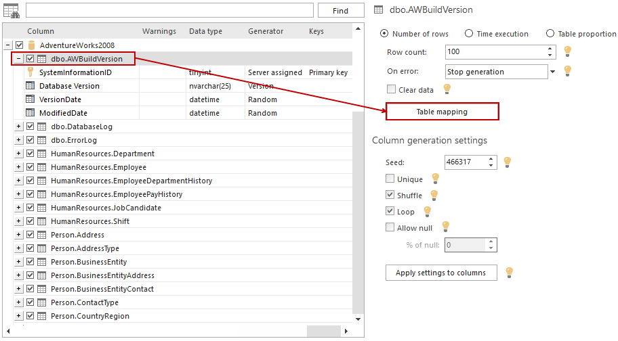Click the vertical scrollbar thumb of the table list
Viewport: 618px width, 341px height.
point(358,212)
